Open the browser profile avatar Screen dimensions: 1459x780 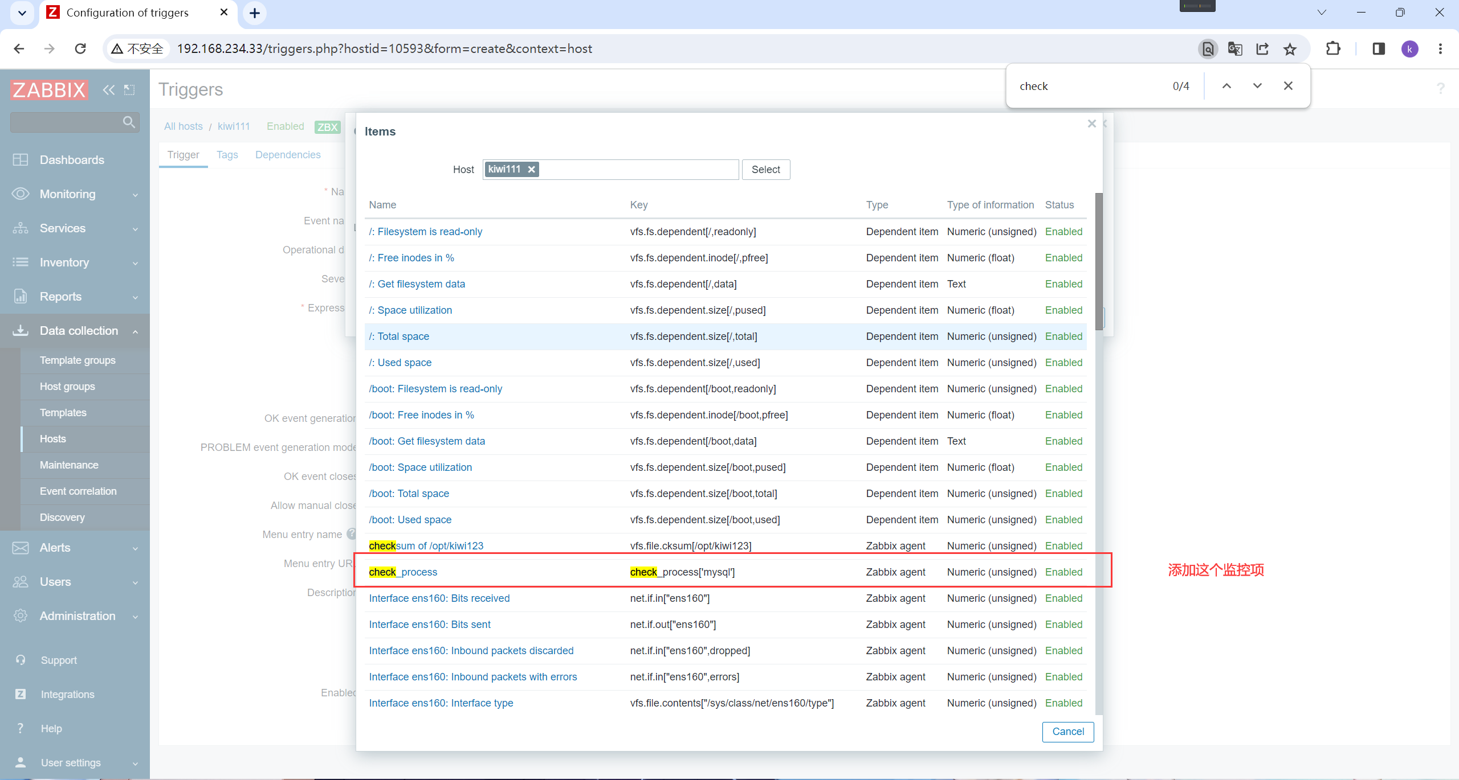pos(1410,49)
